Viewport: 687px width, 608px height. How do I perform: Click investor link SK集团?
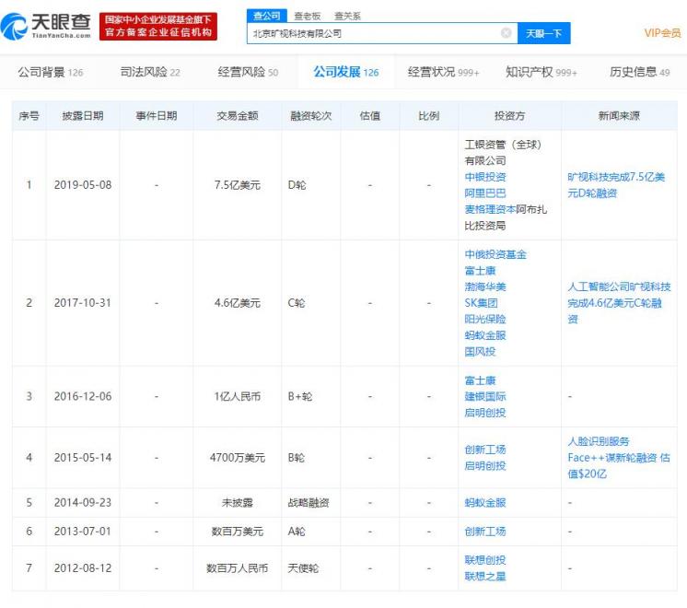481,303
